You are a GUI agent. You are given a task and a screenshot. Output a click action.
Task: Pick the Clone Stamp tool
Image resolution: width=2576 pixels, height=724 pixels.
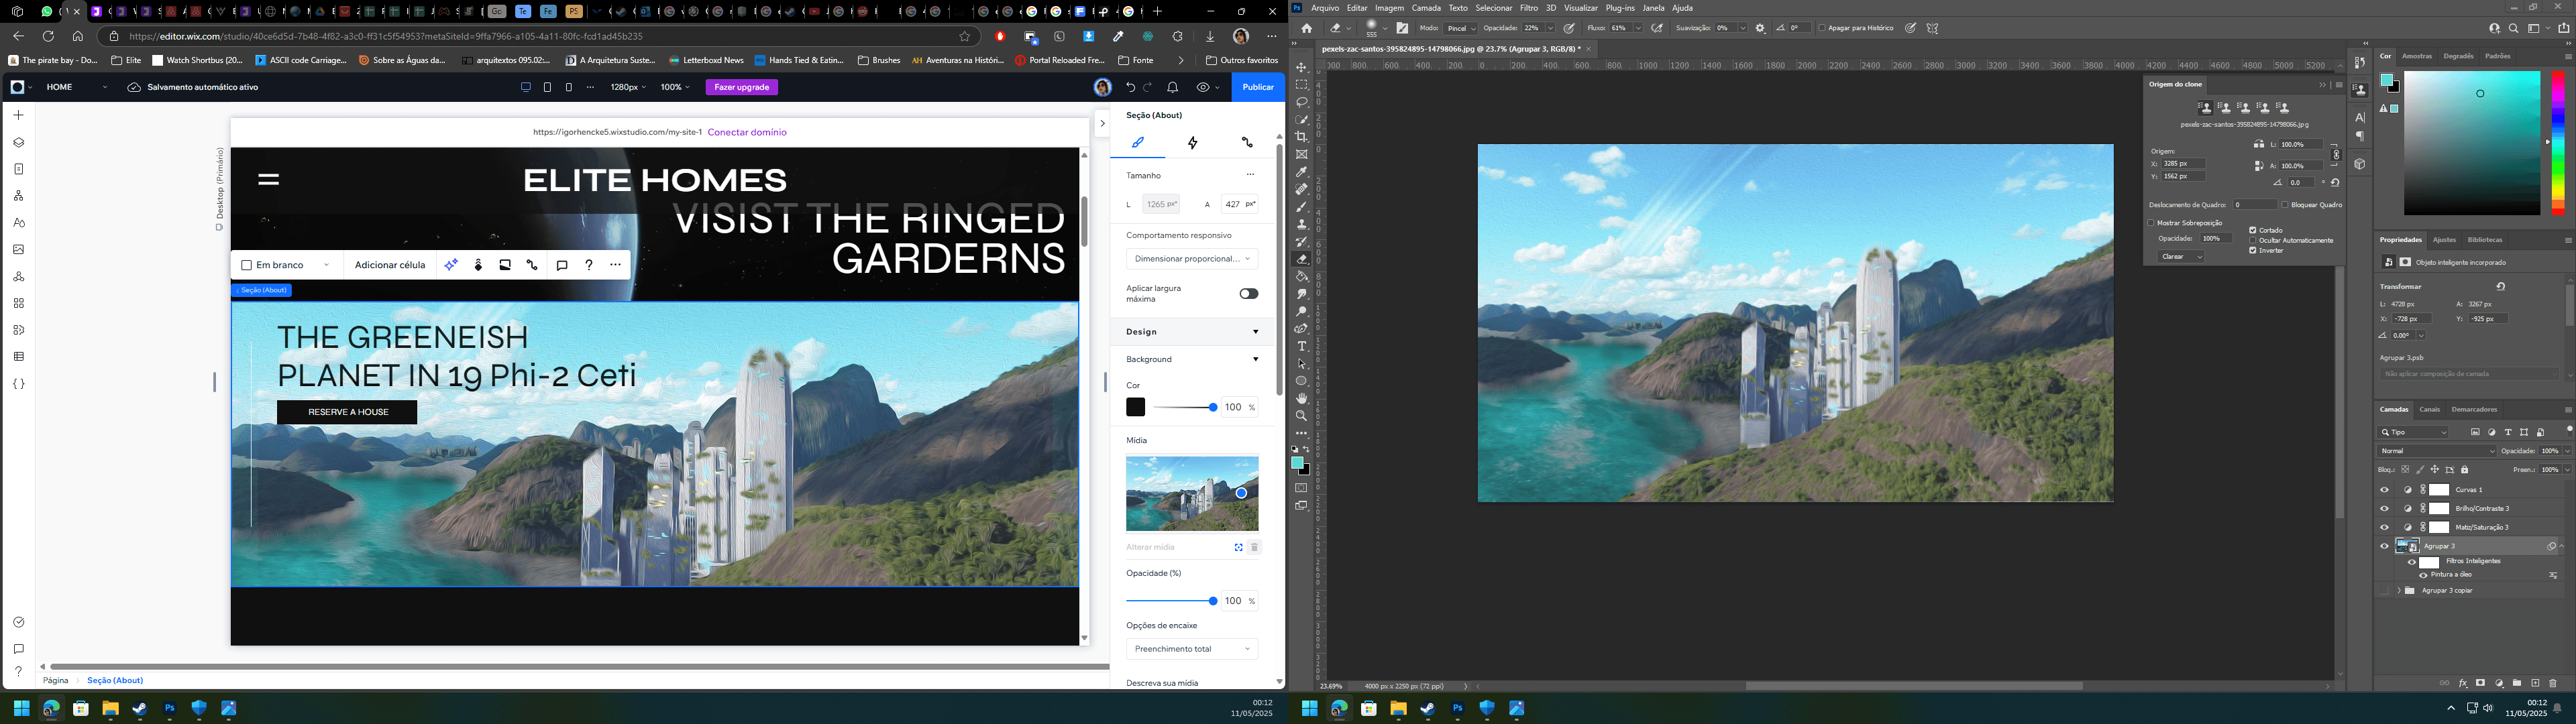[x=1301, y=224]
